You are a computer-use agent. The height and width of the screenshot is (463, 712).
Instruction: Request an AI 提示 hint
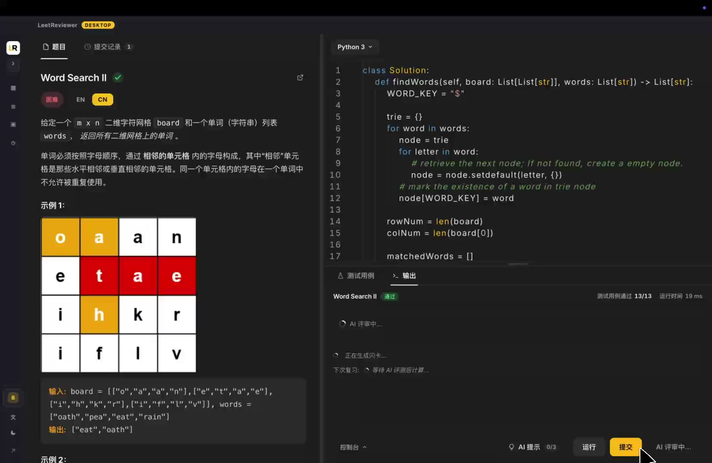pyautogui.click(x=532, y=447)
